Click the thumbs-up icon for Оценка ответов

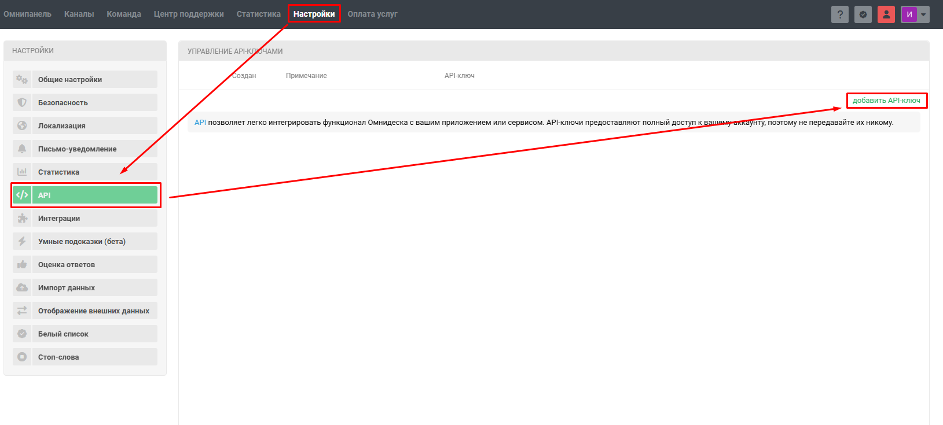point(22,264)
